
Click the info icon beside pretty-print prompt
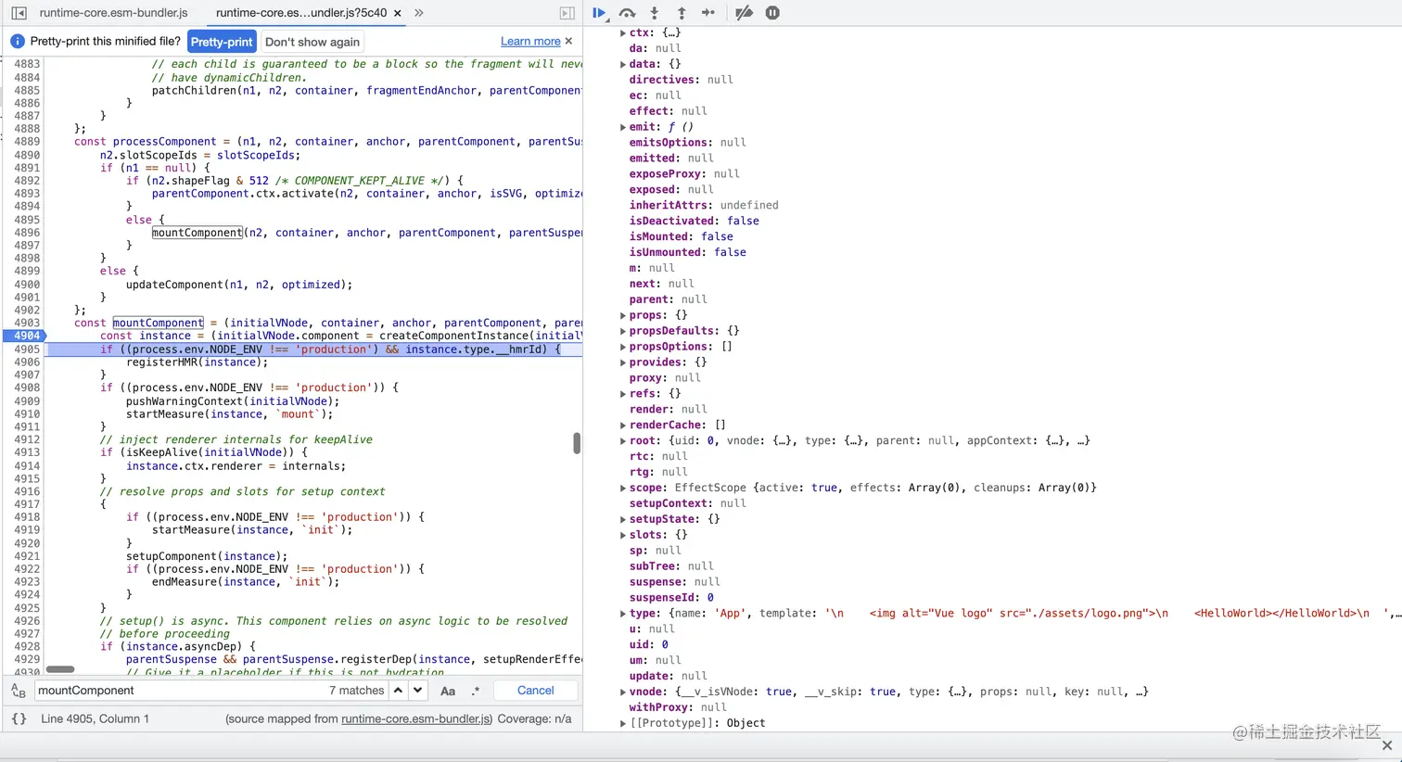(18, 42)
